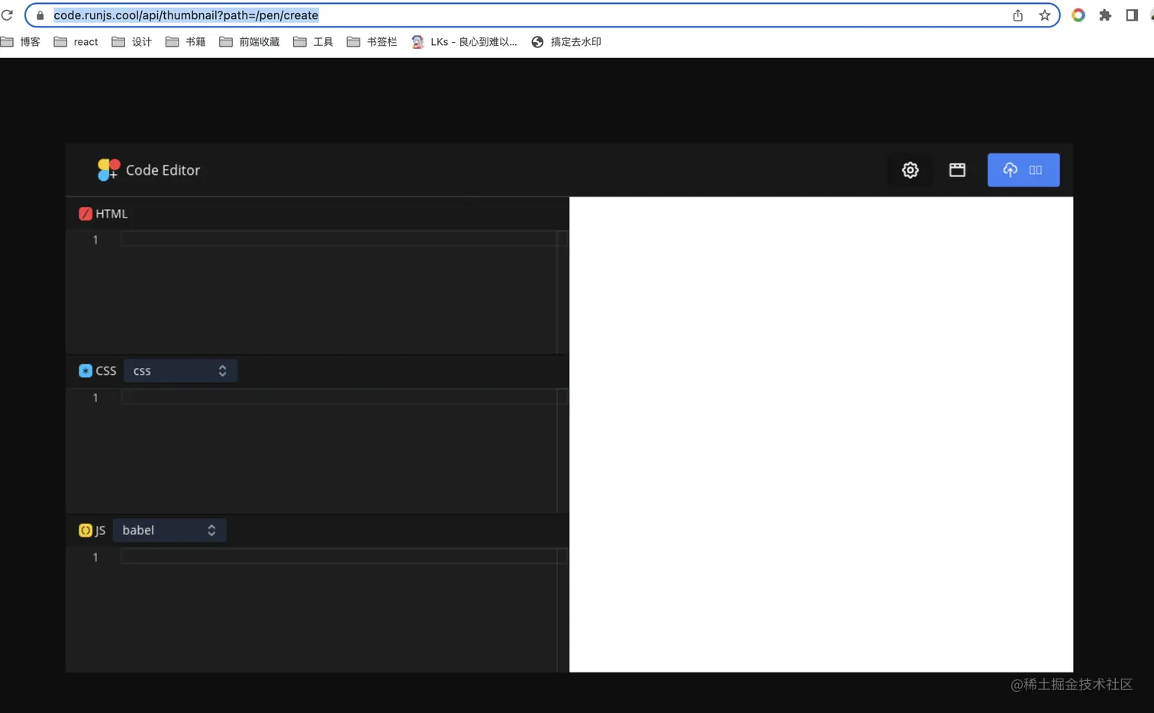The height and width of the screenshot is (713, 1154).
Task: Focus line 1 of the JS editor
Action: 339,557
